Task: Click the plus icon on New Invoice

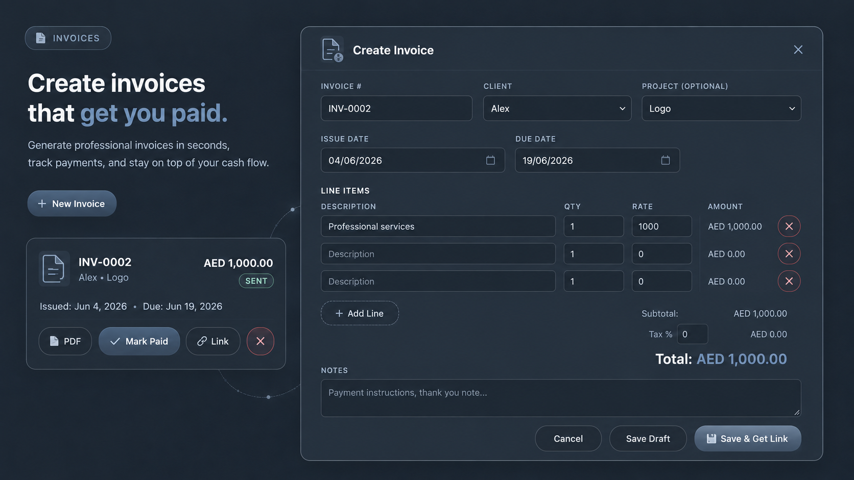Action: 42,204
